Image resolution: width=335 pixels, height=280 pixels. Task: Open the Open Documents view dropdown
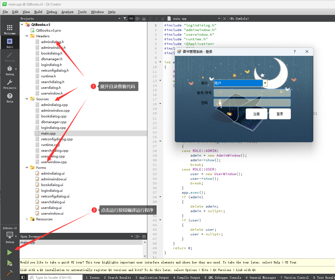click(132, 236)
